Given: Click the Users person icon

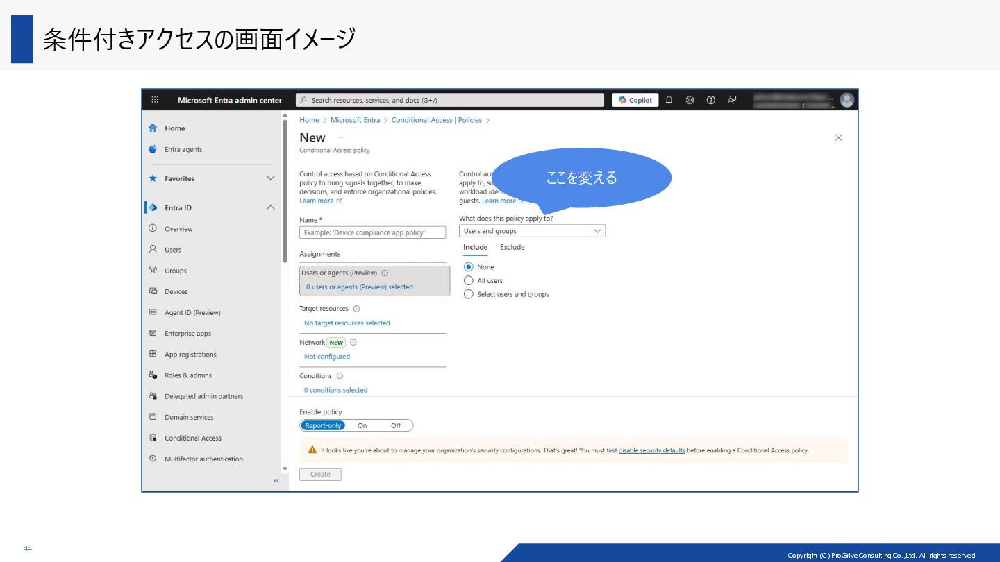Looking at the screenshot, I should (153, 249).
